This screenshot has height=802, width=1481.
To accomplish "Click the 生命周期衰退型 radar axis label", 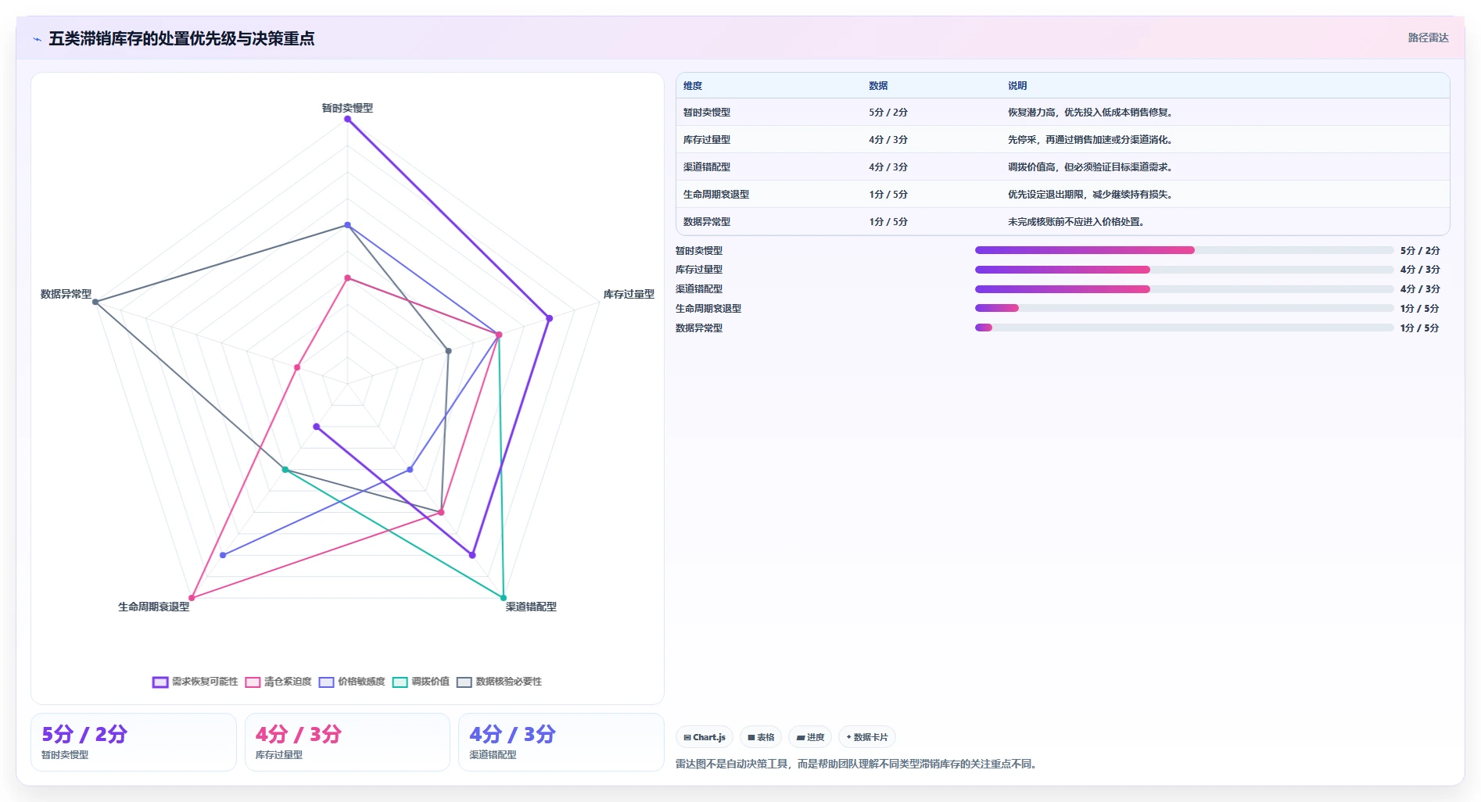I will pos(154,607).
